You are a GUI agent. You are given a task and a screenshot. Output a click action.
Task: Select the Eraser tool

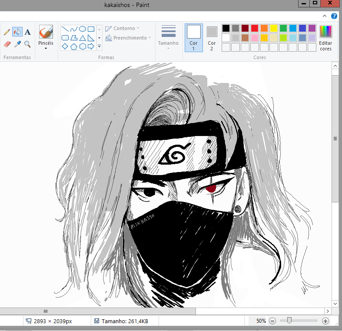tap(7, 44)
